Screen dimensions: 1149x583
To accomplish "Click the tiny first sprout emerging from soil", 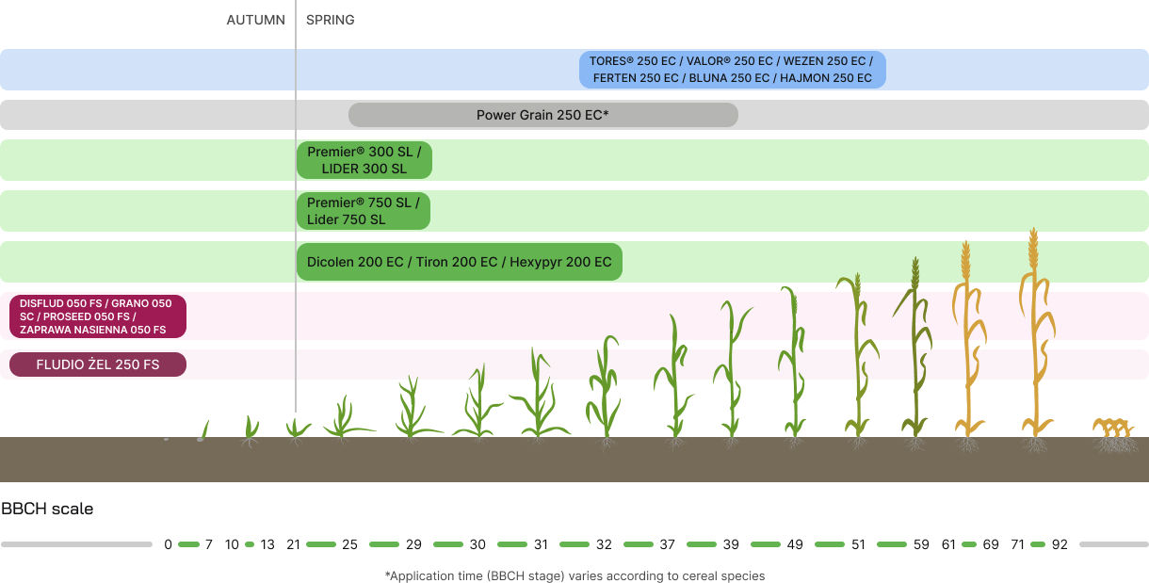I will tap(202, 431).
